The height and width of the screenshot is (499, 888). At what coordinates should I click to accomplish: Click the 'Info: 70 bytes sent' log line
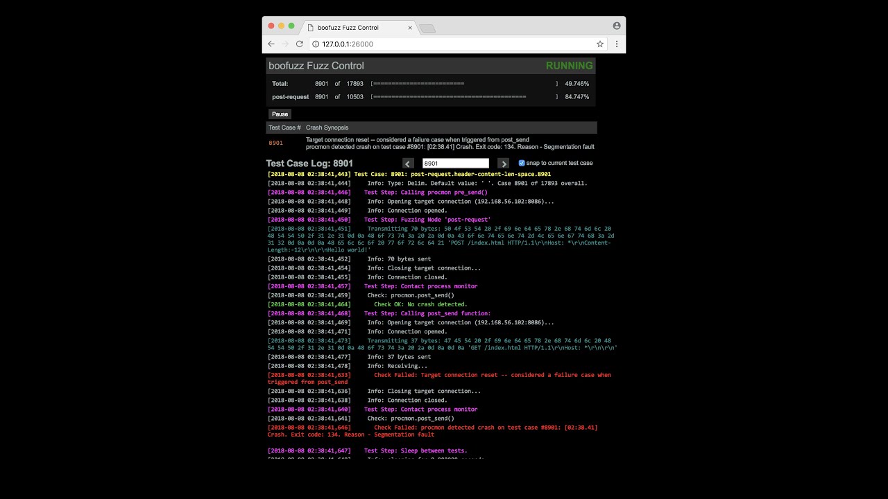350,259
